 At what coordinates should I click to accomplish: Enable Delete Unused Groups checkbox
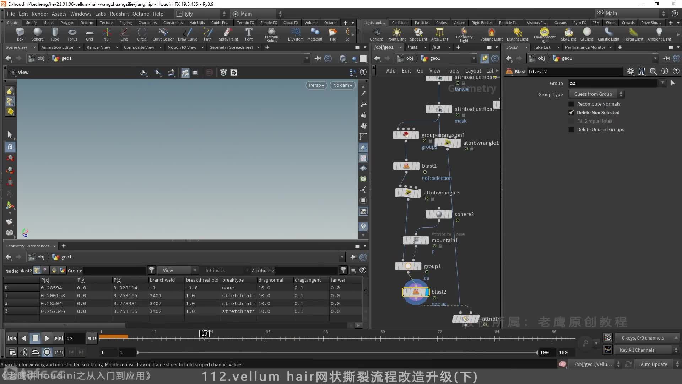572,129
